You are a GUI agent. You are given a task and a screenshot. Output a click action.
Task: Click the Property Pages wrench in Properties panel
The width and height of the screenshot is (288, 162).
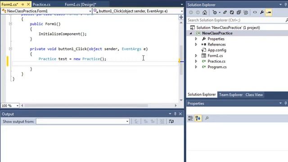pyautogui.click(x=207, y=118)
